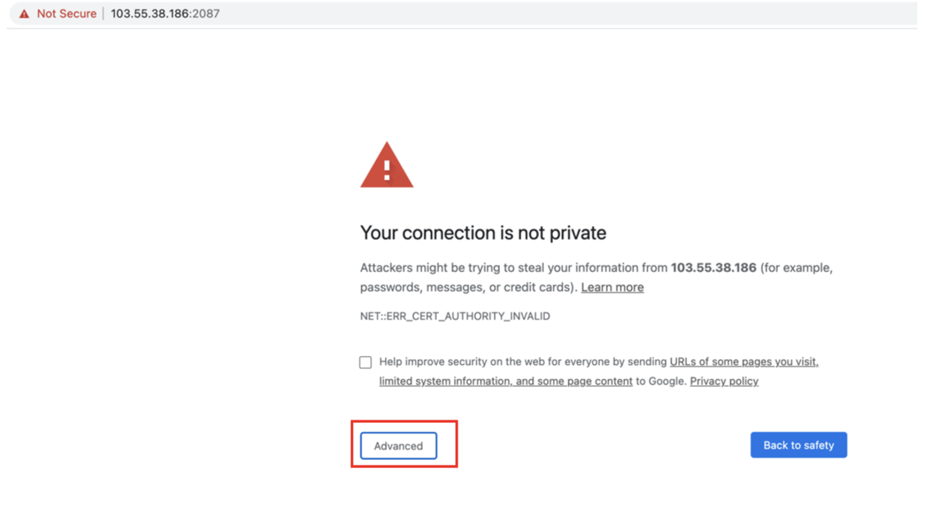
Task: Click the NET::ERR_CERT_AUTHORITY_INVALID error code
Action: [455, 316]
